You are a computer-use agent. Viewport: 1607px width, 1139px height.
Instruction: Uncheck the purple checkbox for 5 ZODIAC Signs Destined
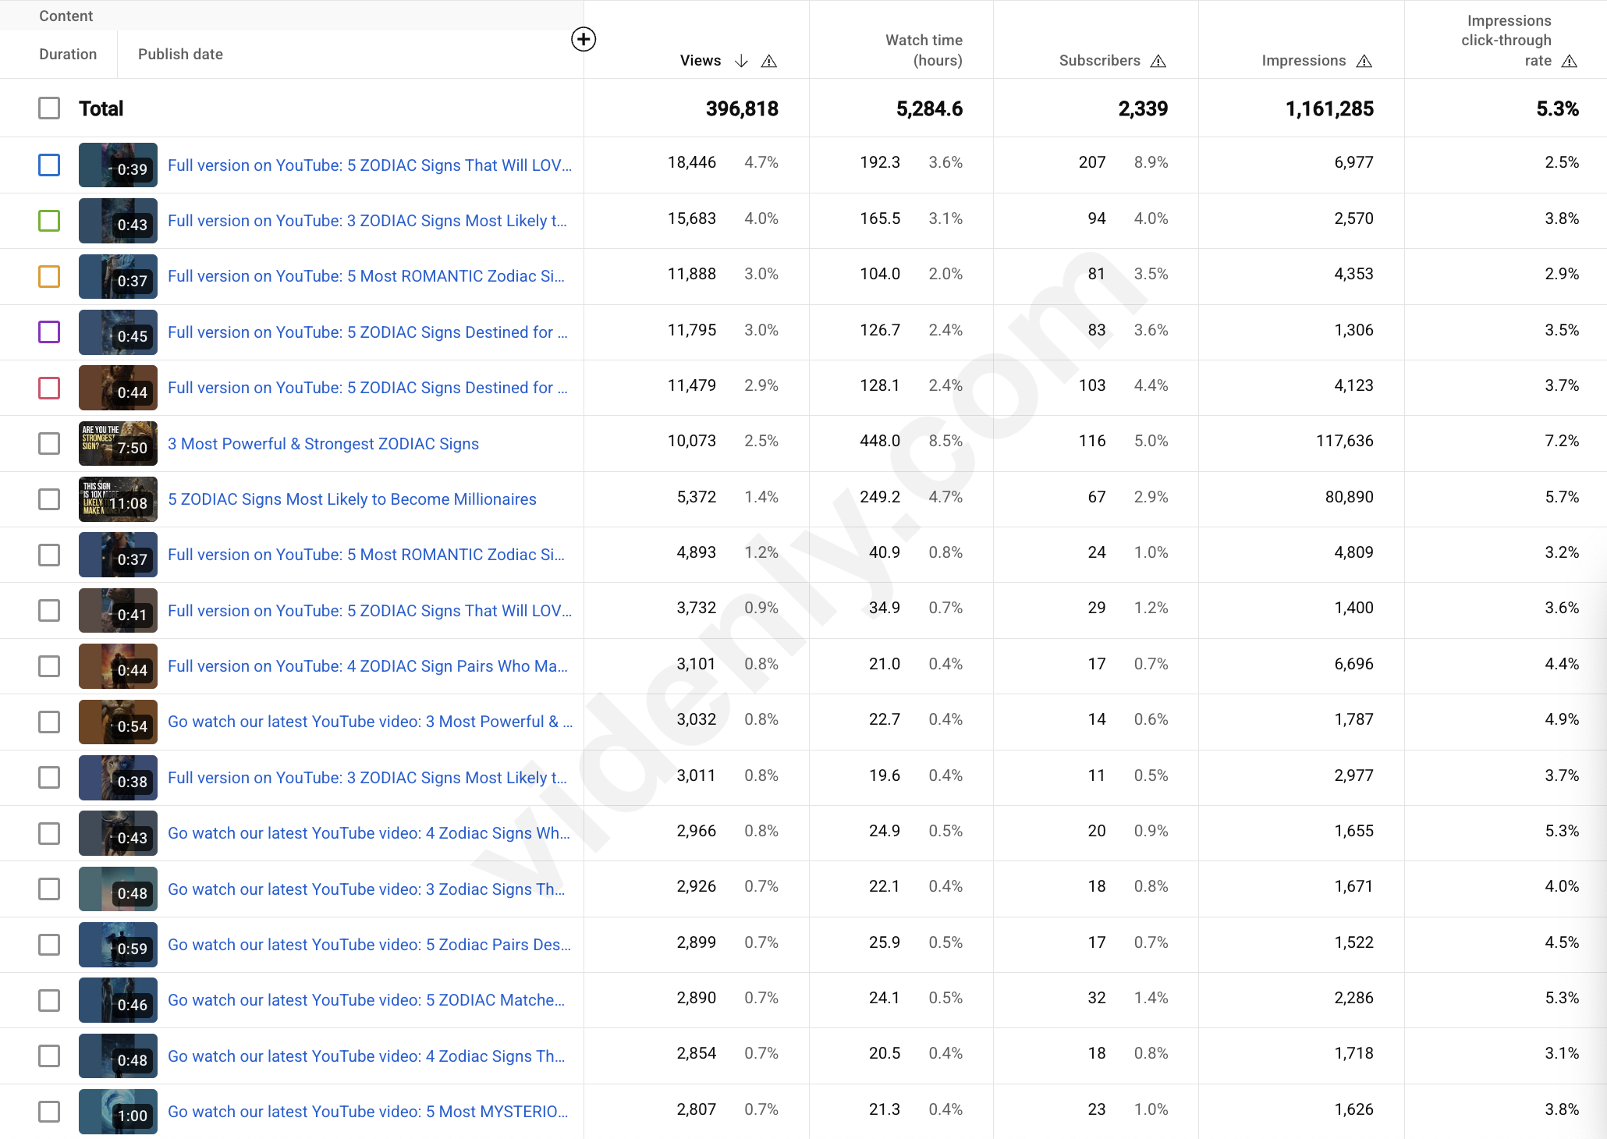pos(49,332)
